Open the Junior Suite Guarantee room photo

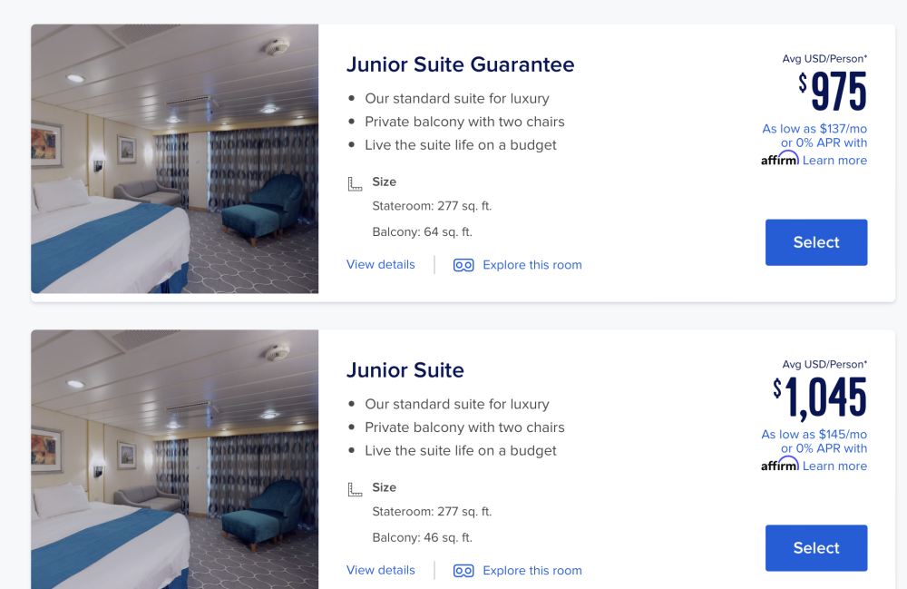click(175, 159)
